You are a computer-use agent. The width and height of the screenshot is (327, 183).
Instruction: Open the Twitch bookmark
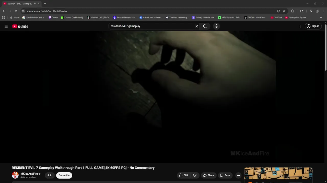pos(53,18)
